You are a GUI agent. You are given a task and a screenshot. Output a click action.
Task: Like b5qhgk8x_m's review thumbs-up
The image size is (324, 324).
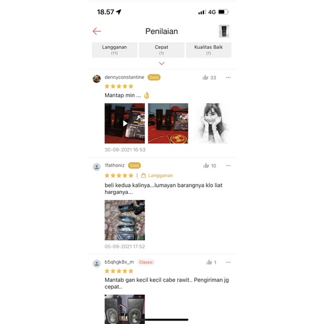coord(209,262)
